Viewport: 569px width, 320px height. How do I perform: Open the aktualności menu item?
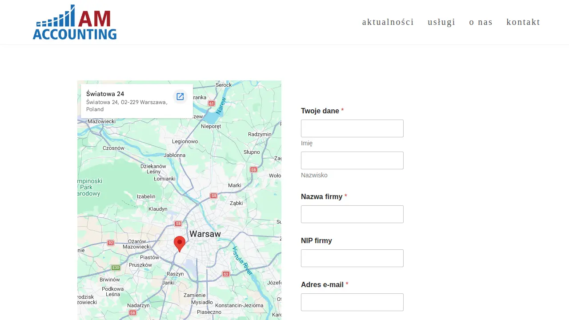pyautogui.click(x=388, y=22)
